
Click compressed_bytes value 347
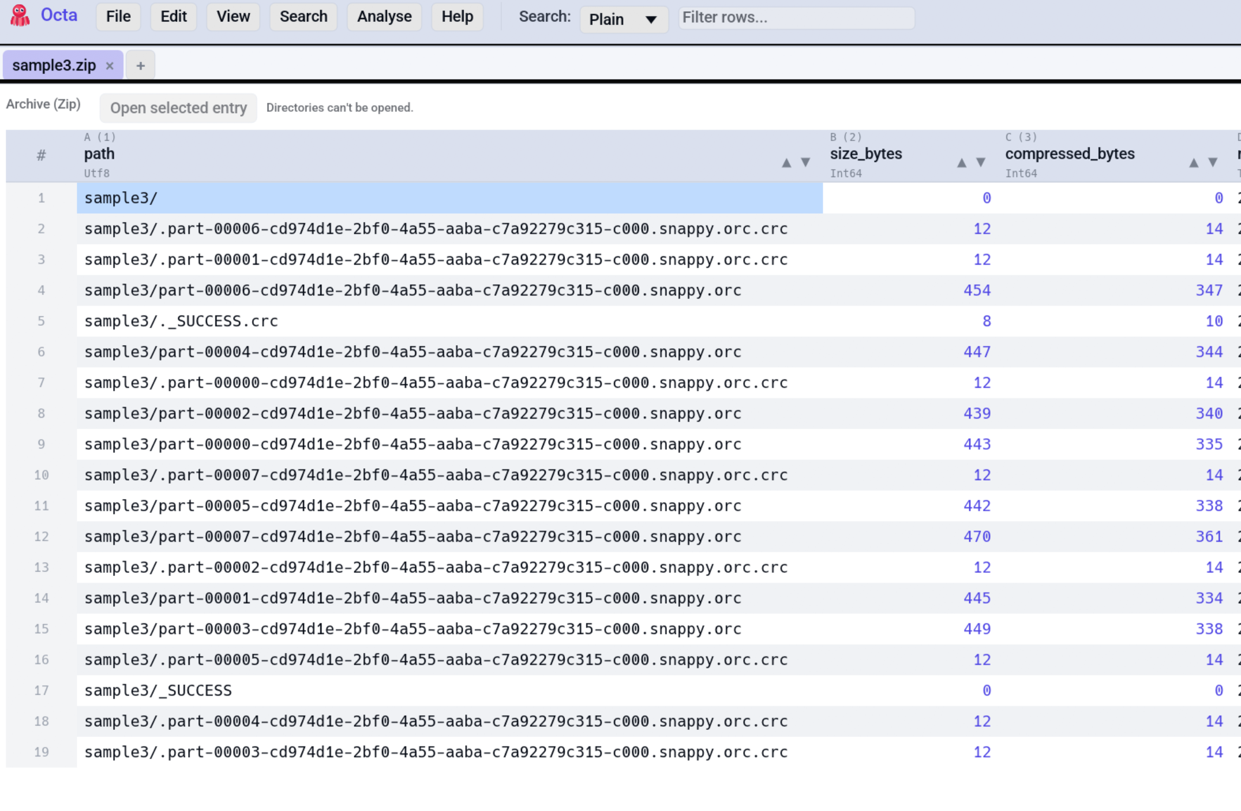click(1209, 291)
